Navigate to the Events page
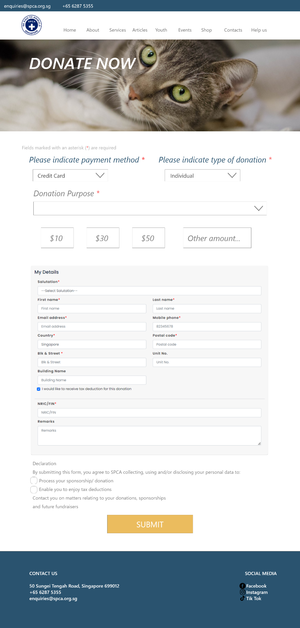Viewport: 300px width, 628px height. click(x=185, y=30)
